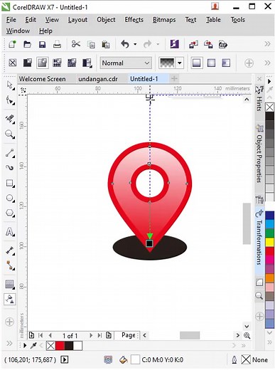
Task: Select the Polygon tool
Action: pyautogui.click(x=10, y=213)
